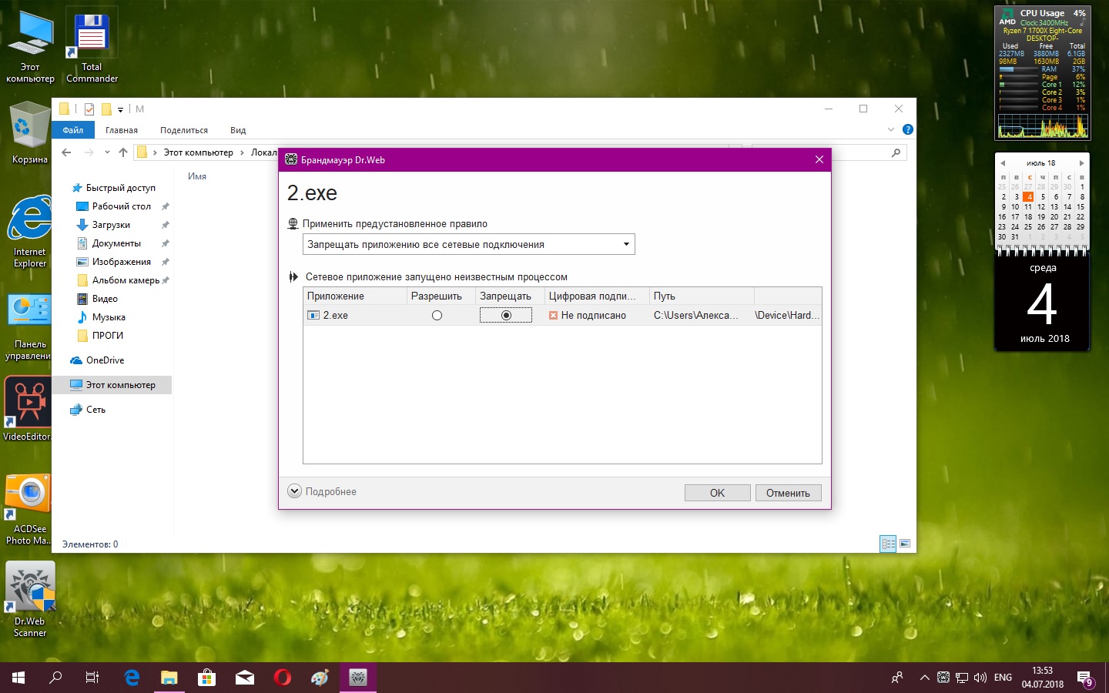Select ПРОГИ folder in navigation tree
Viewport: 1109px width, 693px height.
coord(108,336)
